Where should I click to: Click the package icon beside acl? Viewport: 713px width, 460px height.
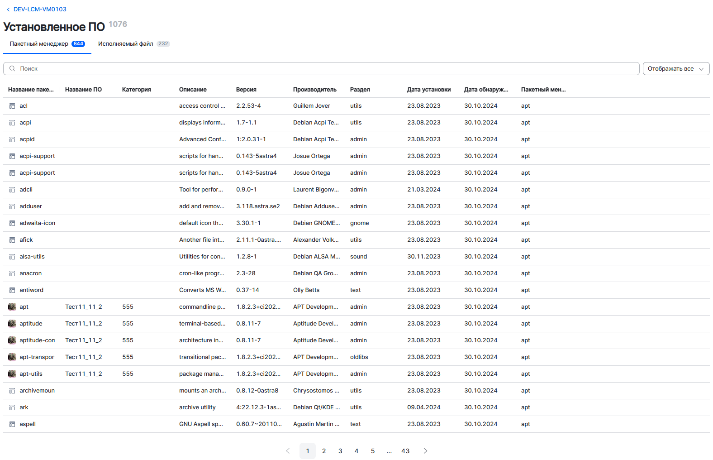[12, 106]
